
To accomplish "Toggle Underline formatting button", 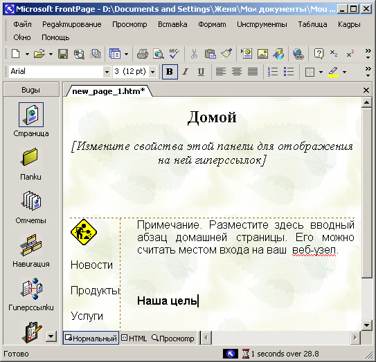I will (x=201, y=72).
